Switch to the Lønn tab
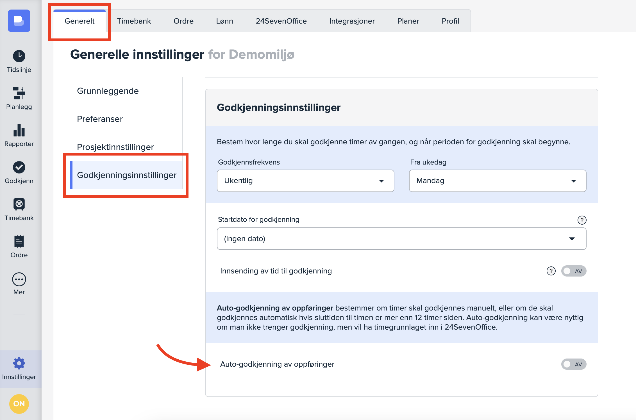This screenshot has width=636, height=420. click(224, 21)
